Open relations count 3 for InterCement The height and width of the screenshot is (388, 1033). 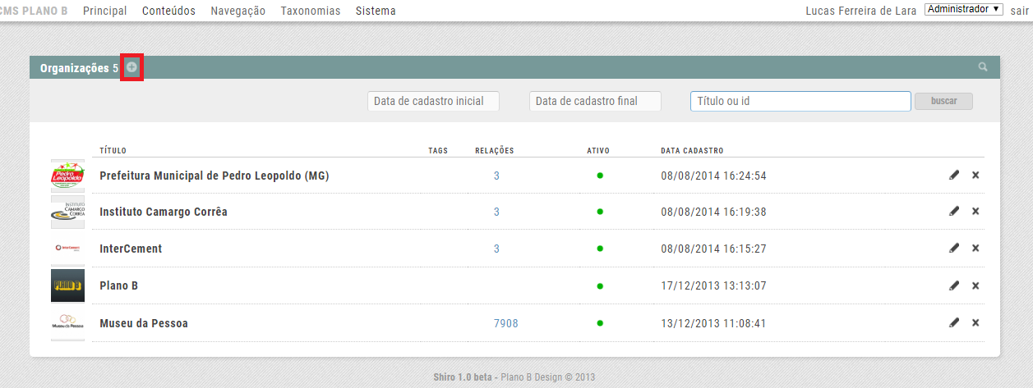click(x=496, y=249)
